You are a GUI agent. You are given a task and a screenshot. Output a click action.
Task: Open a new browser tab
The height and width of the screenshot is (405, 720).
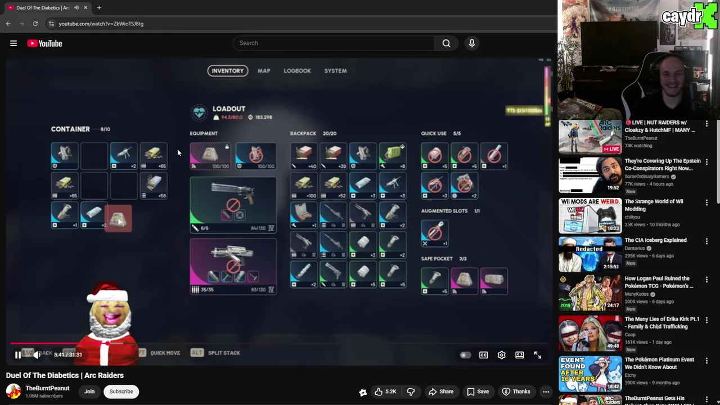click(x=99, y=8)
